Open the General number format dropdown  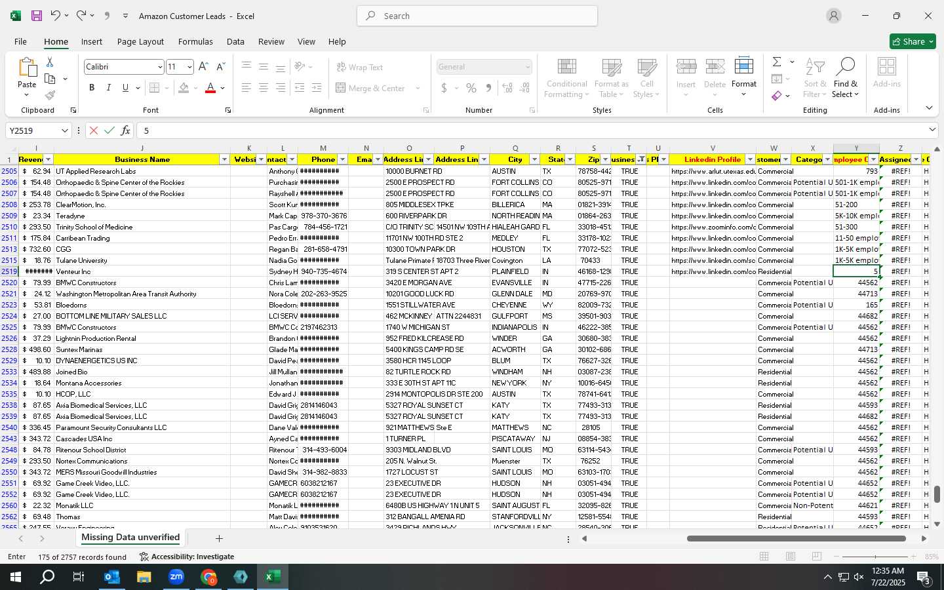527,67
